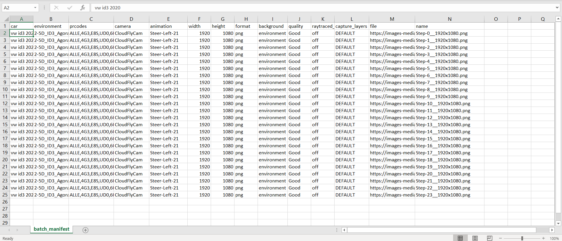Click 'Steer-Left-21' cell in row 15

click(168, 124)
